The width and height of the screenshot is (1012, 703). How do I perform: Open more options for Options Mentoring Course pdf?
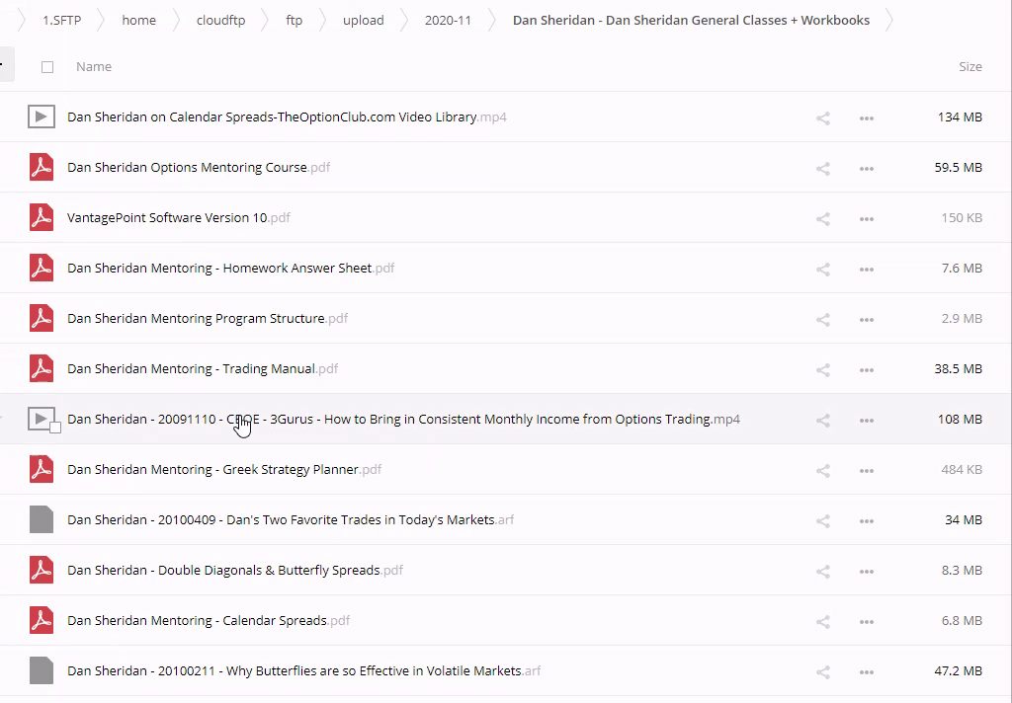click(866, 168)
